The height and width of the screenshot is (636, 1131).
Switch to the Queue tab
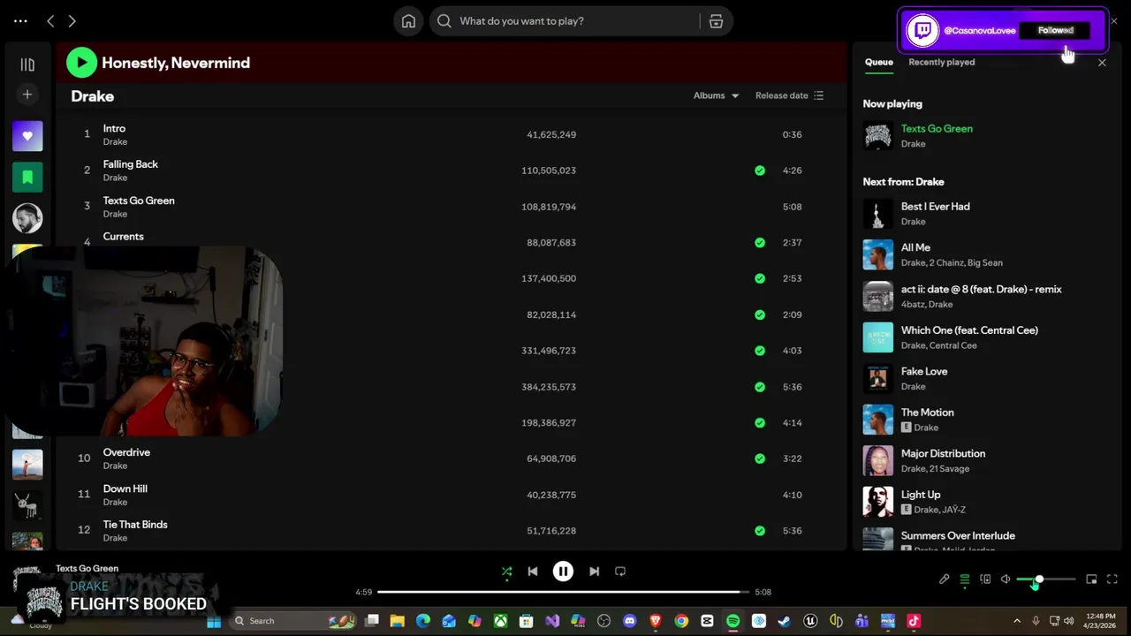click(x=878, y=62)
